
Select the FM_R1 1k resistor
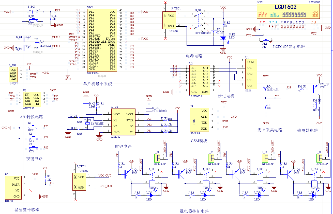pos(302,89)
